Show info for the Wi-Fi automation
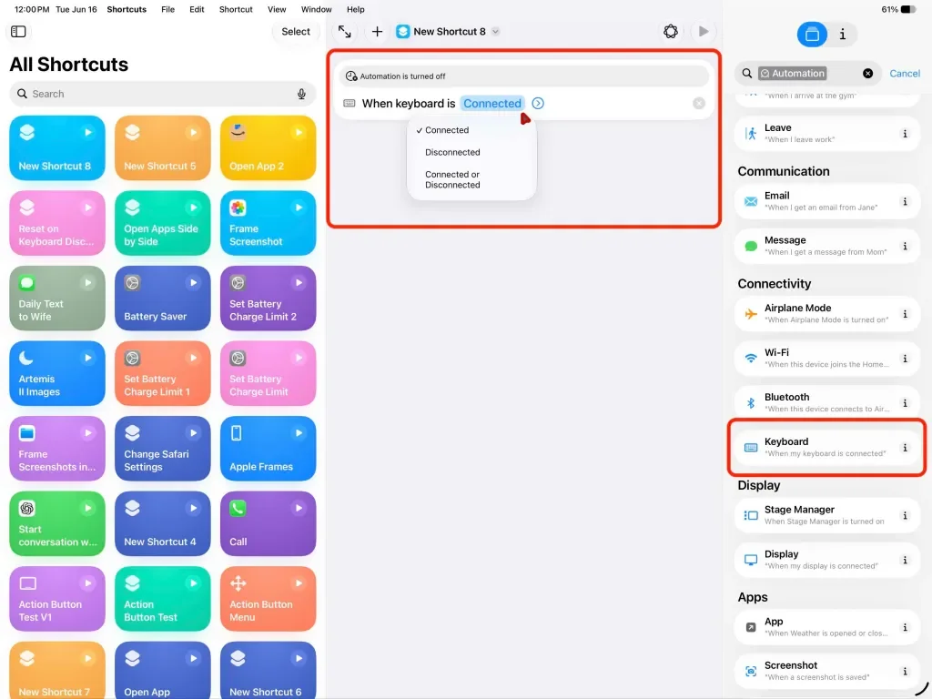 [905, 359]
